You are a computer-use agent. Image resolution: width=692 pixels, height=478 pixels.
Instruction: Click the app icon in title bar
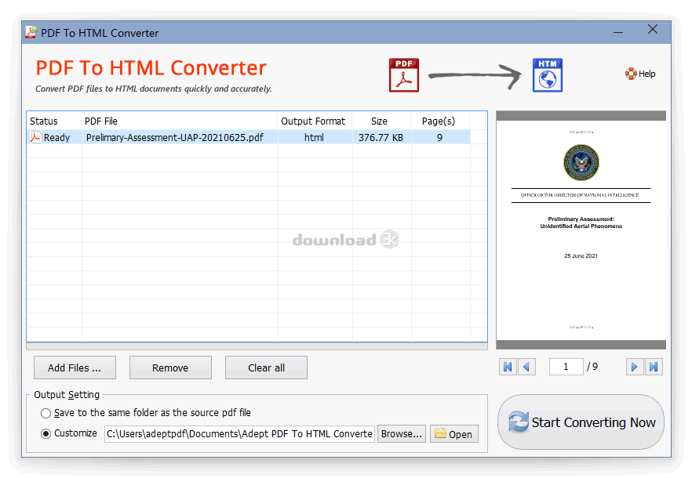31,32
